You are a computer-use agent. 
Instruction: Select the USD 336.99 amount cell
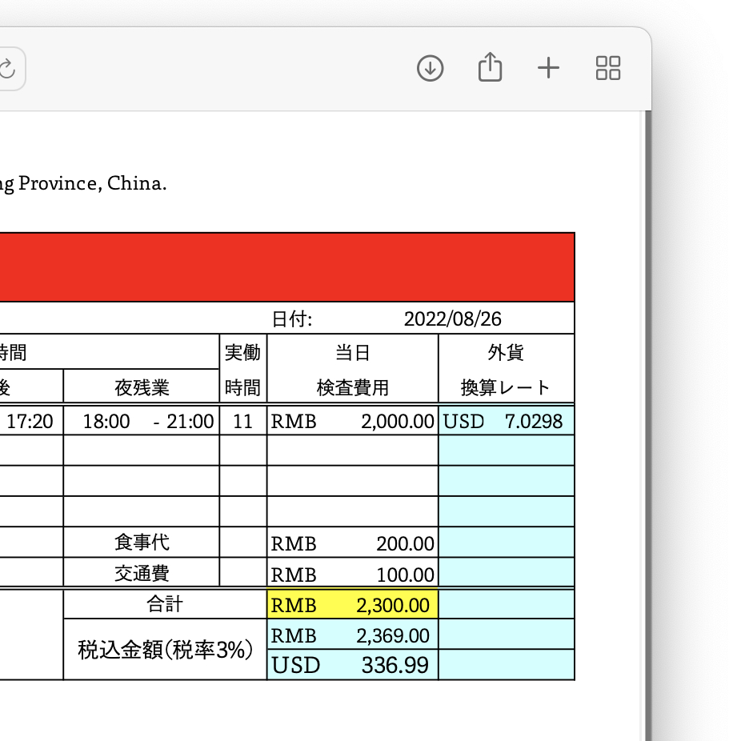pos(352,665)
